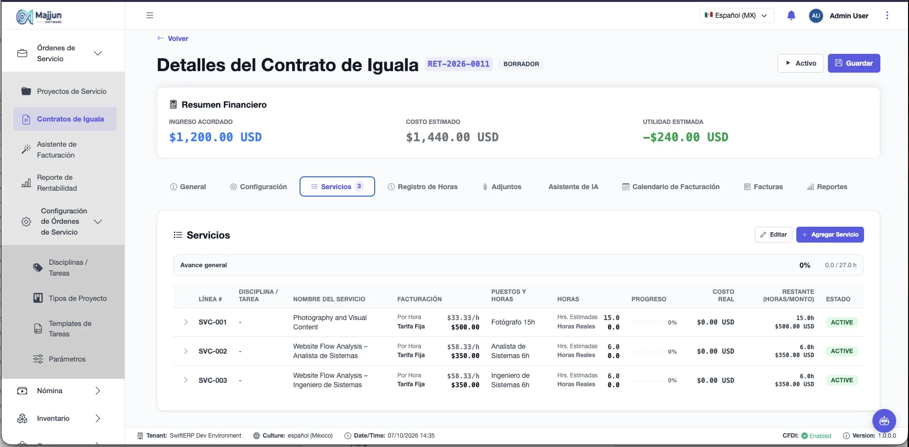909x447 pixels.
Task: Open the Español (MX) language dropdown
Action: (x=736, y=15)
